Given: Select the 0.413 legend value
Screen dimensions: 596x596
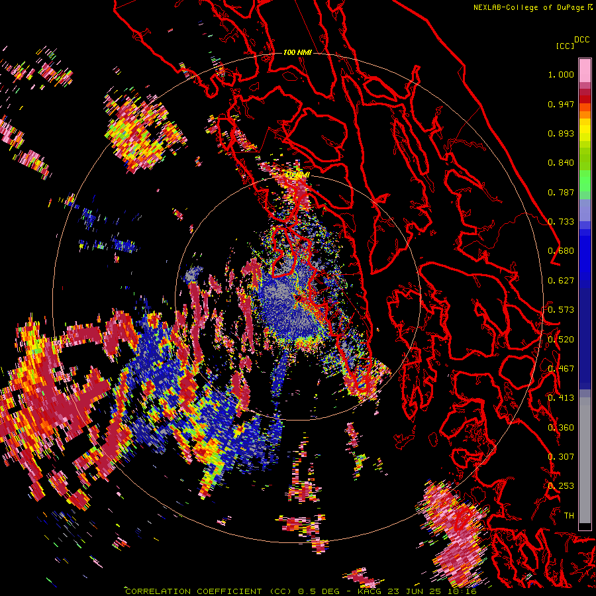Looking at the screenshot, I should pyautogui.click(x=561, y=398).
